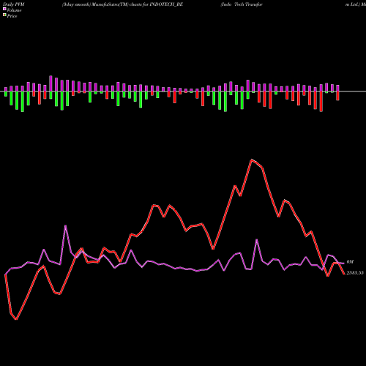Viewport: 366px width, 366px height.
Task: Click the '(3day smooth) MunafaSutra(TM)' heading text
Action: coord(95,4)
